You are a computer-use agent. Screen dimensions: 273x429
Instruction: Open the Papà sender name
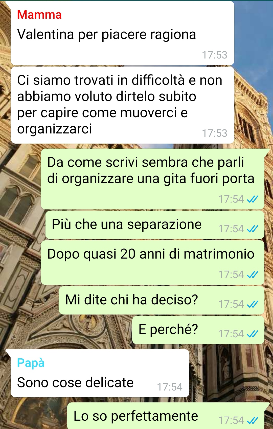click(x=31, y=363)
